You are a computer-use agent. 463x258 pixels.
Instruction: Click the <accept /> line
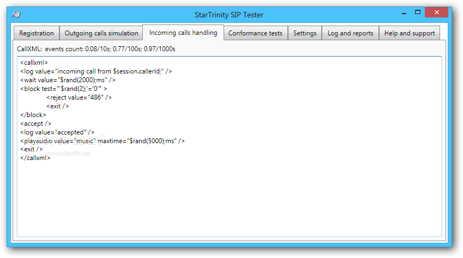coord(36,124)
